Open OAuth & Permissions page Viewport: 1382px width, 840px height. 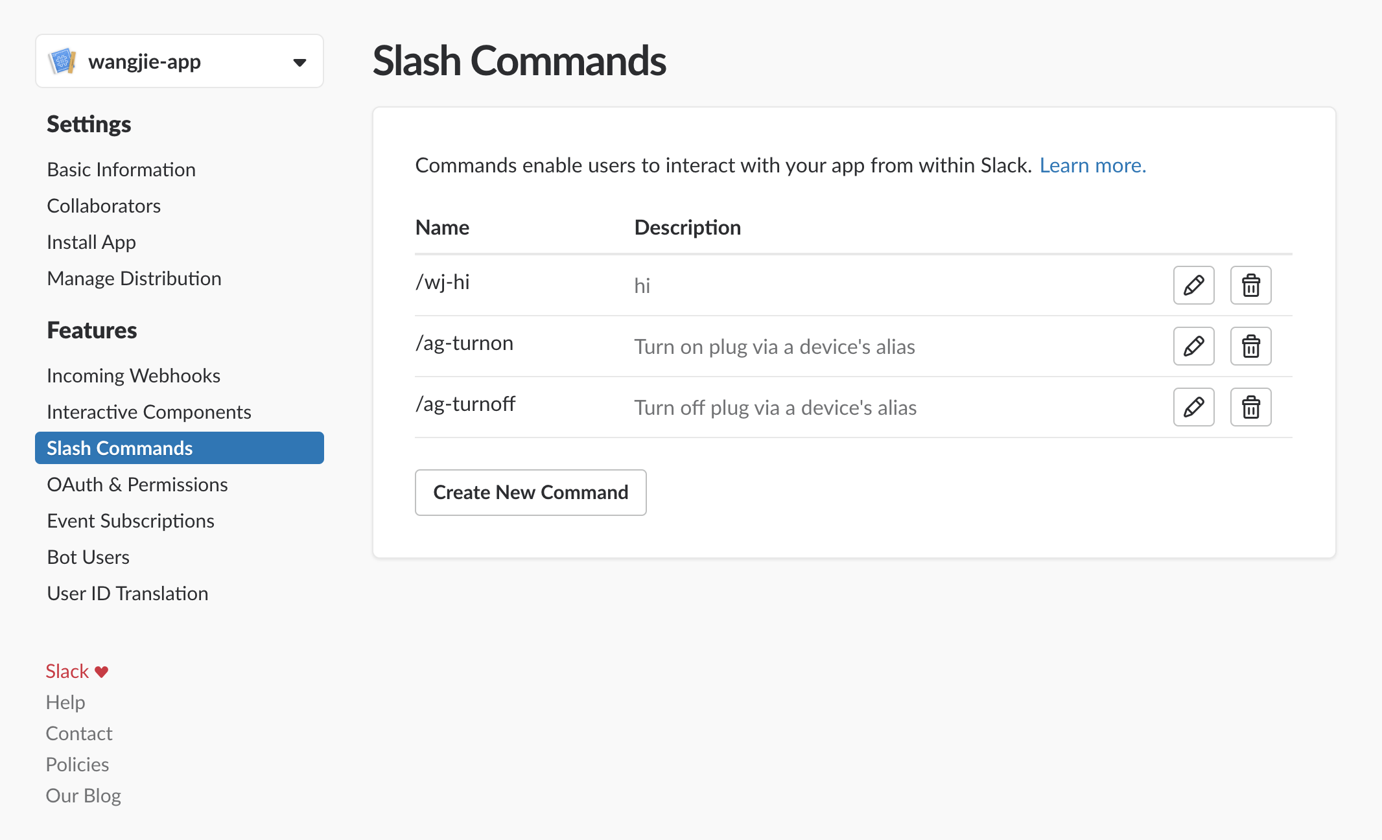coord(137,485)
